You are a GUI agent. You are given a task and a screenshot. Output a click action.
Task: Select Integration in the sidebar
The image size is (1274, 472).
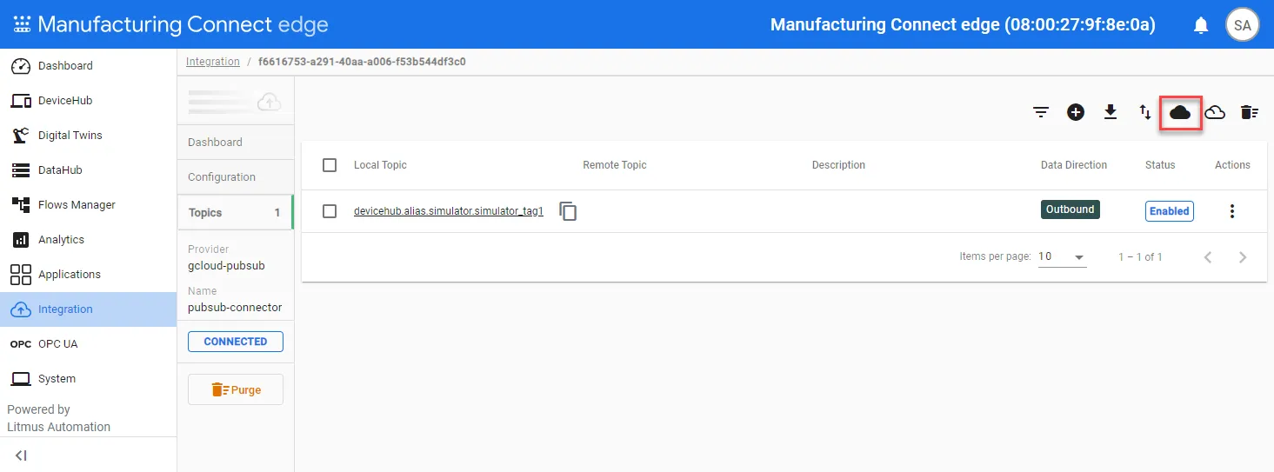coord(88,309)
